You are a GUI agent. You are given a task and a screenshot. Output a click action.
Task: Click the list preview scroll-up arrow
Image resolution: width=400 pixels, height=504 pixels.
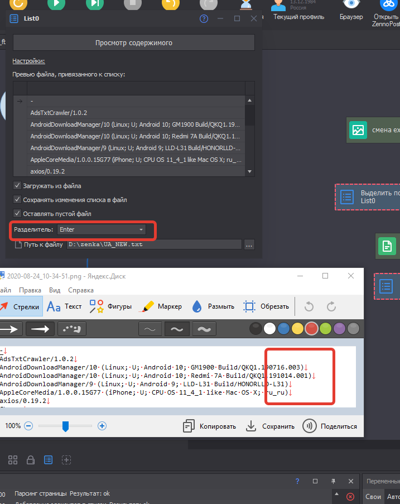coord(249,100)
